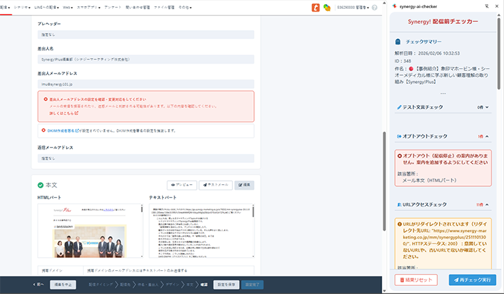
Task: Click the '...' ellipsis under check summary
Action: 443,93
